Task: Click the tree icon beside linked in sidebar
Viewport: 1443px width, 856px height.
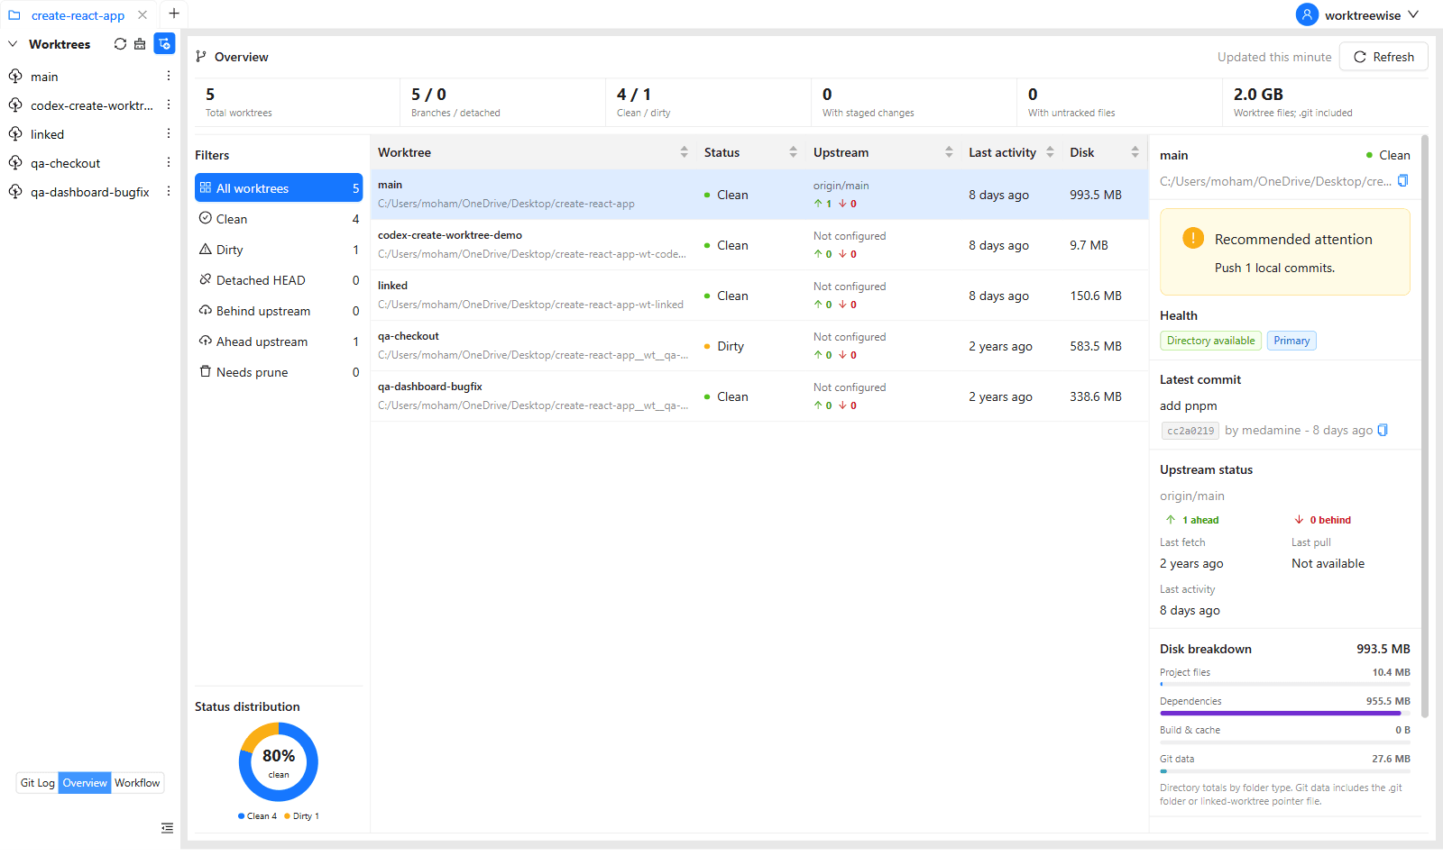Action: pos(15,134)
